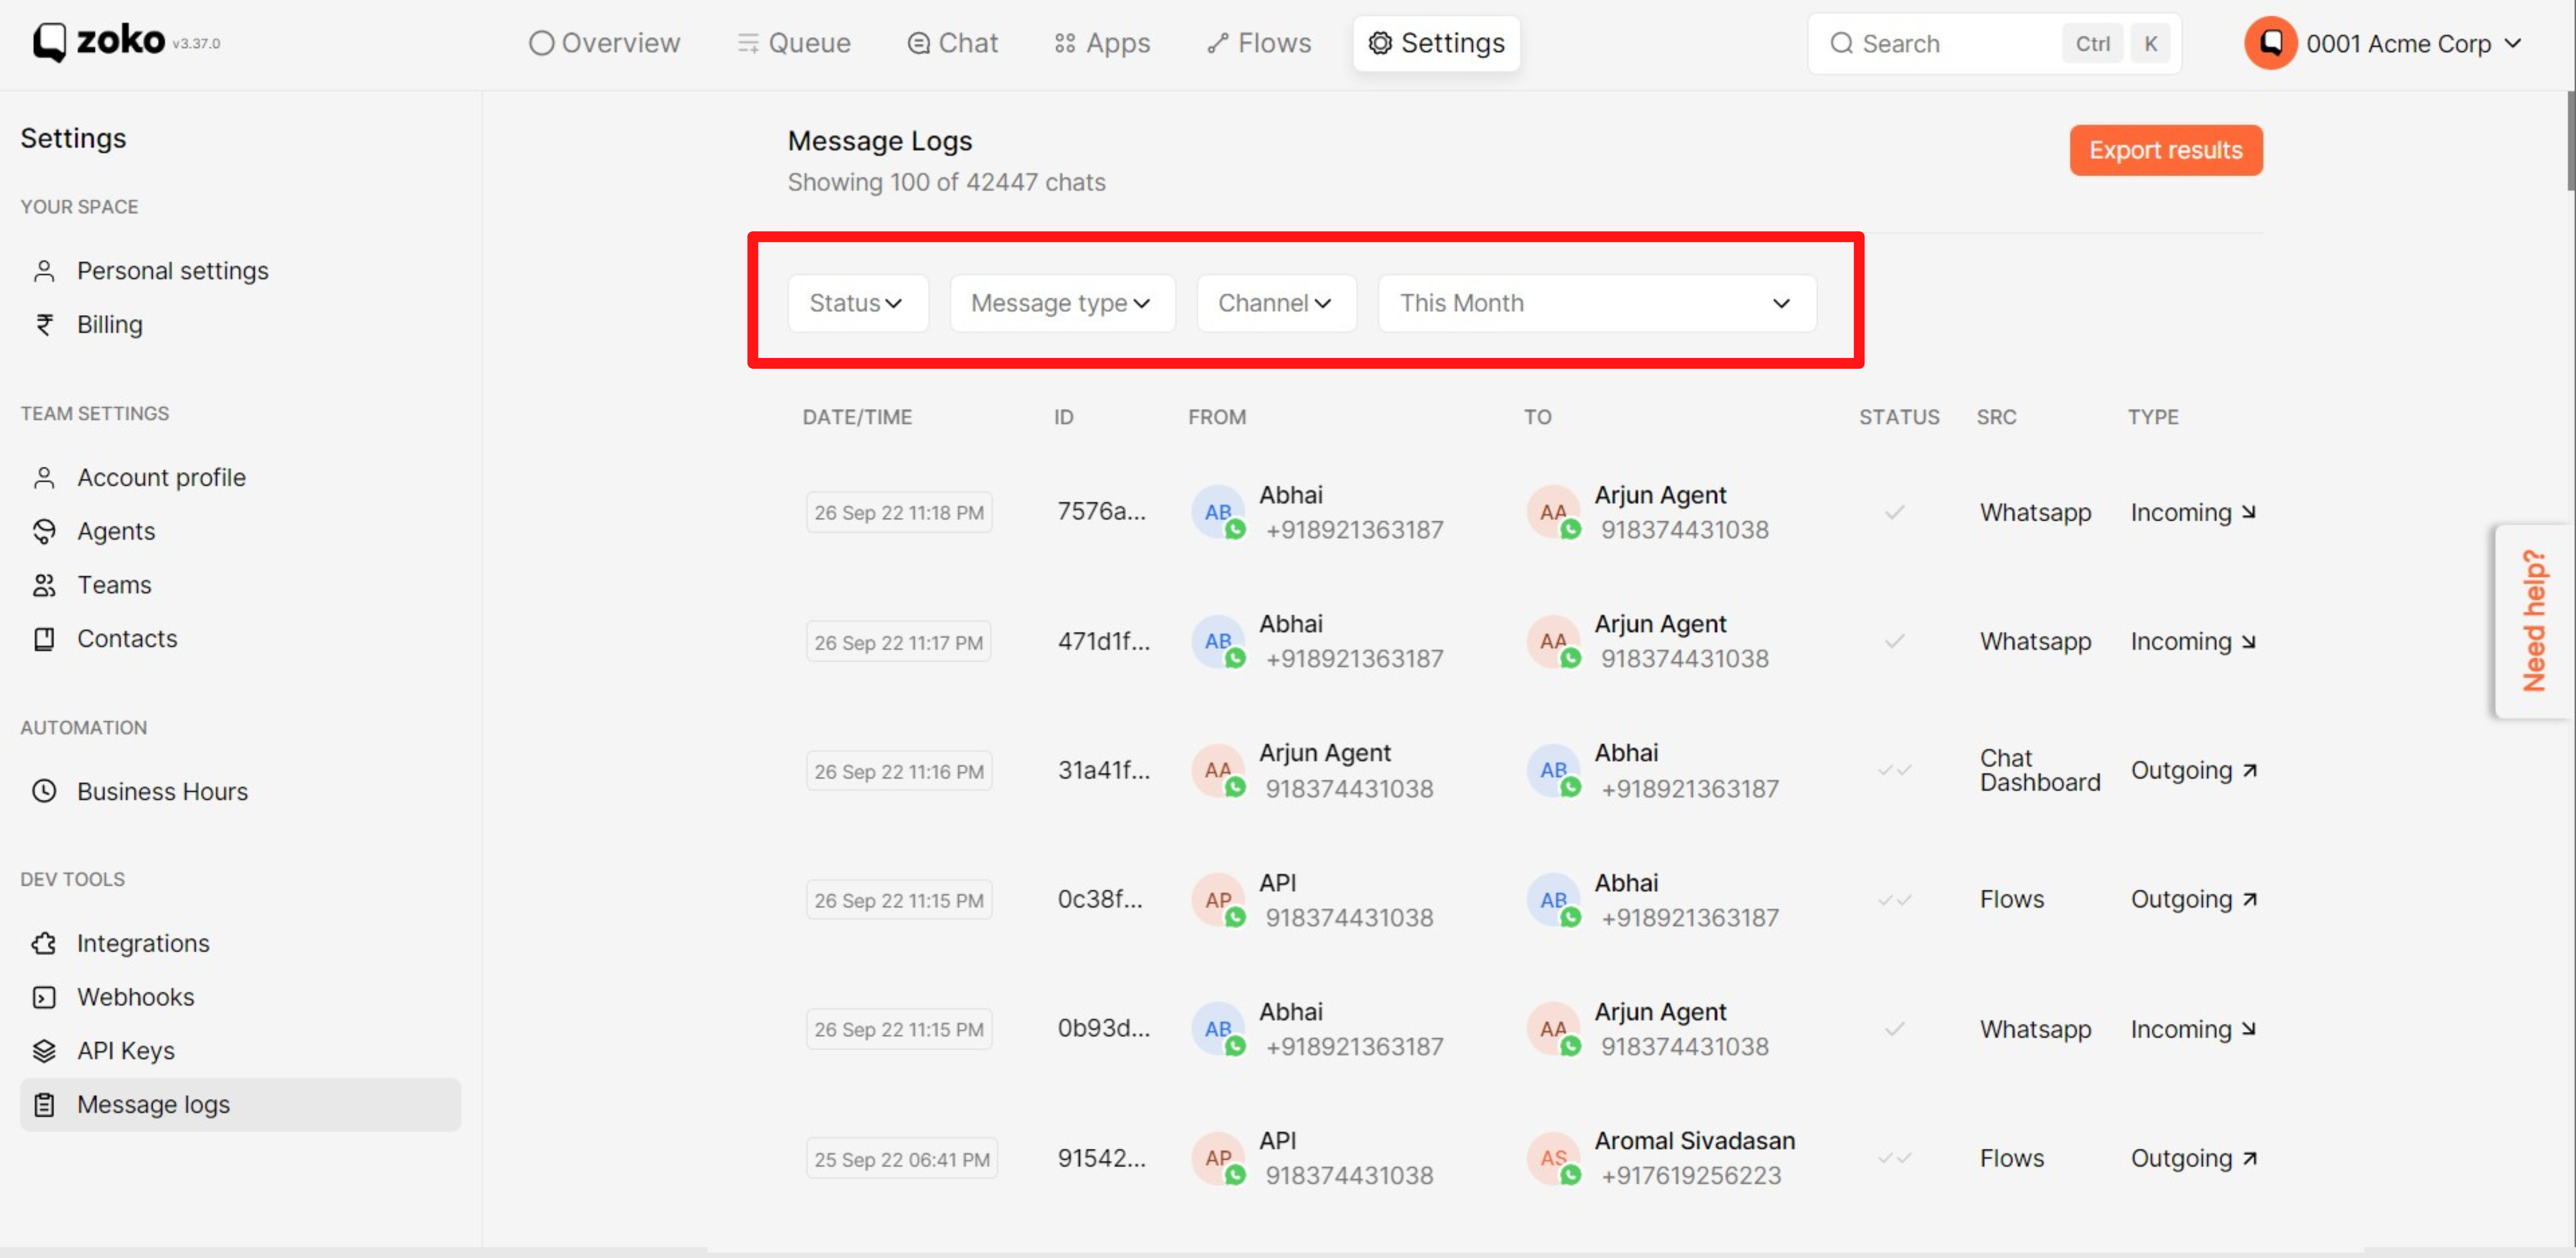Click the search magnifier icon
The height and width of the screenshot is (1258, 2576).
point(1841,43)
